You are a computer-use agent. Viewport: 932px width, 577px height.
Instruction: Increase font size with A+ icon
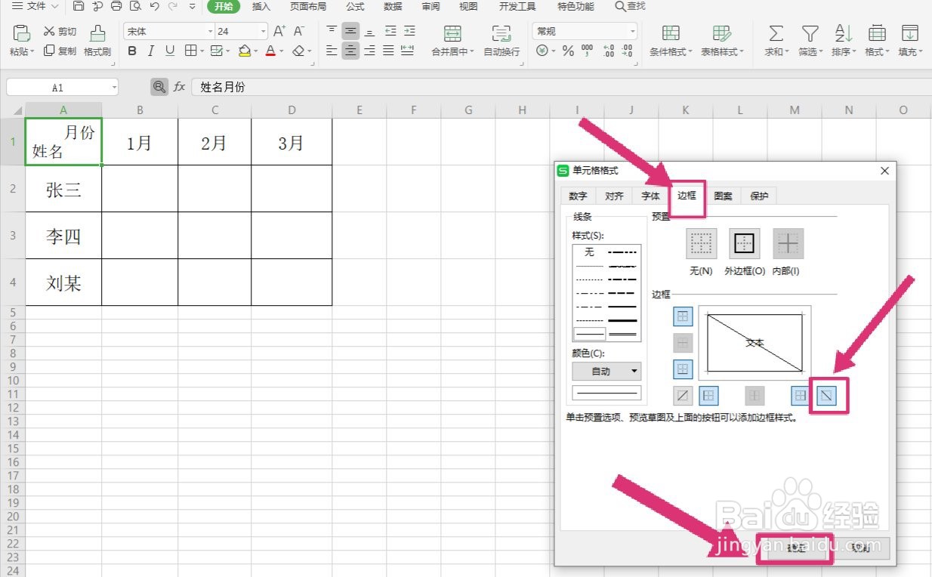[279, 31]
